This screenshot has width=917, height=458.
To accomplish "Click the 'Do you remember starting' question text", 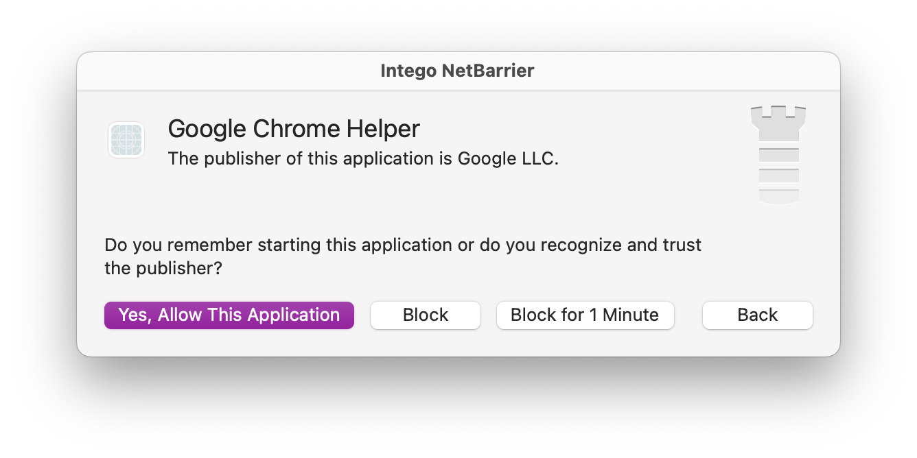I will click(x=403, y=245).
